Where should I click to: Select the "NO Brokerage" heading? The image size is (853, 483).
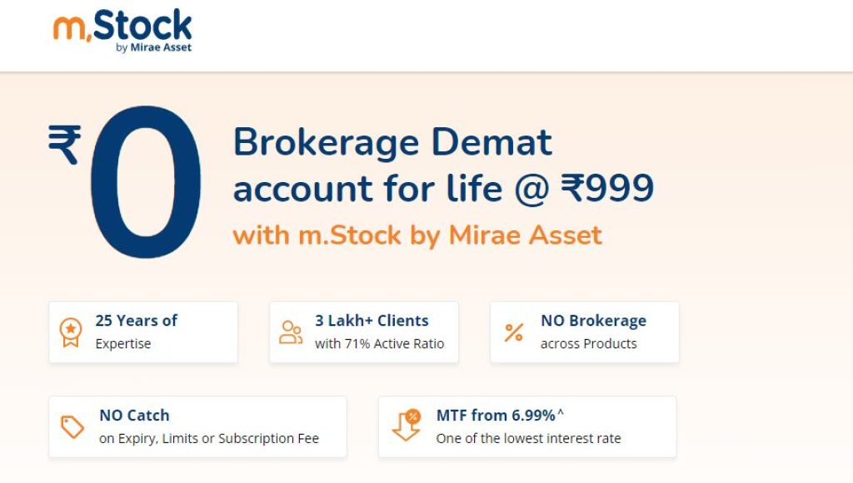(x=593, y=321)
